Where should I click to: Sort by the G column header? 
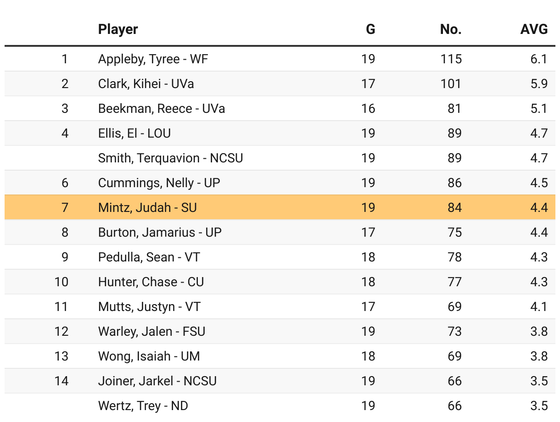(x=370, y=29)
